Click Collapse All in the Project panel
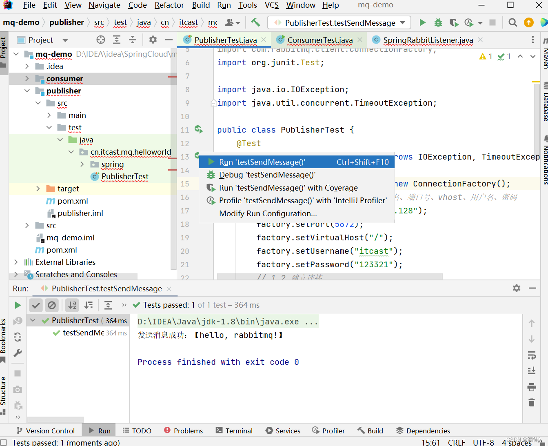The height and width of the screenshot is (446, 548). [133, 40]
